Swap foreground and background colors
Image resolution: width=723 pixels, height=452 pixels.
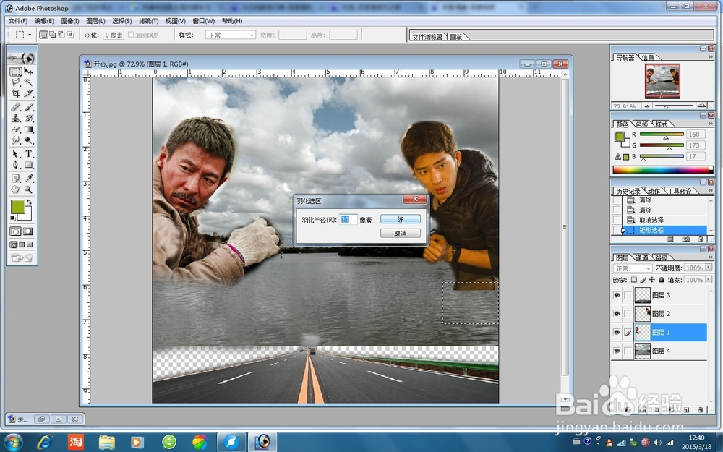(29, 202)
